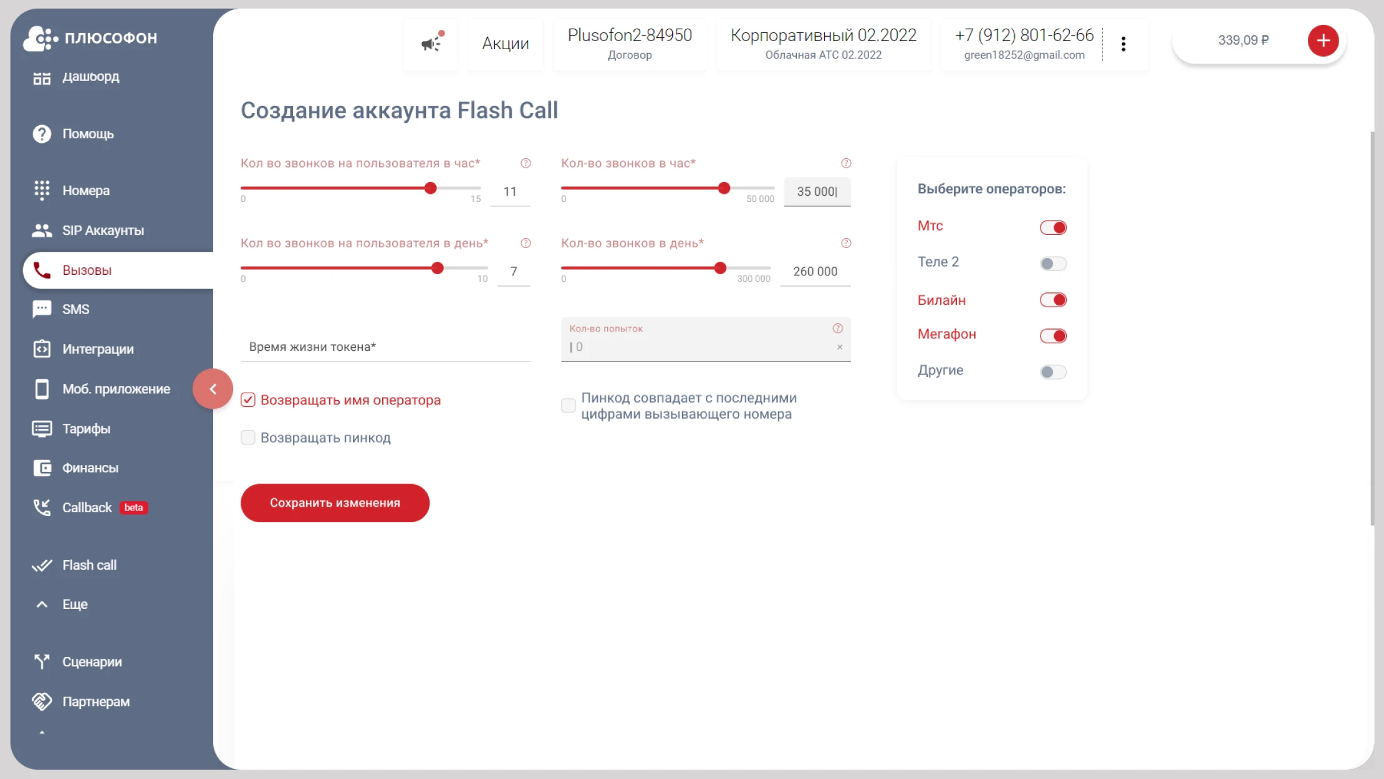Click help icon in Кол-во попыток field
1384x779 pixels.
837,328
